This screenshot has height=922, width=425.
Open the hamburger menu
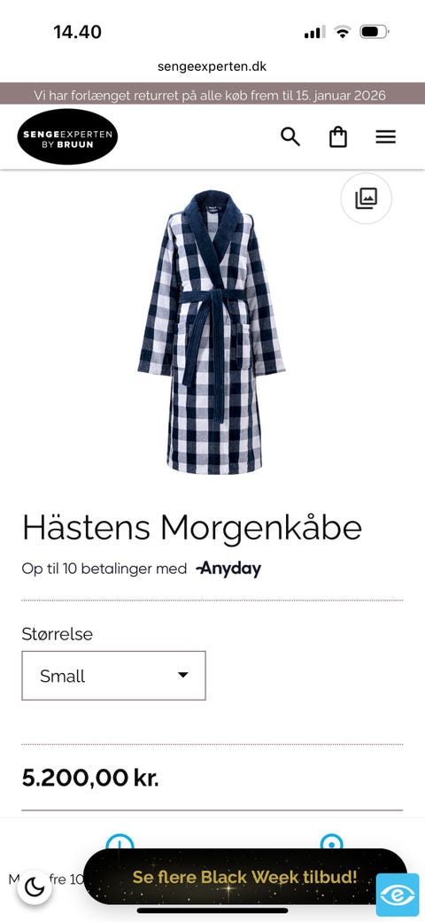(x=386, y=137)
